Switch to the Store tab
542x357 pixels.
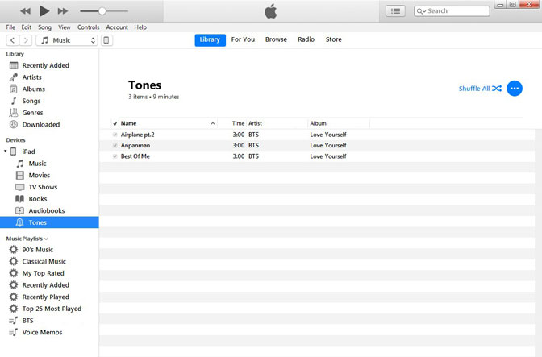pos(334,39)
